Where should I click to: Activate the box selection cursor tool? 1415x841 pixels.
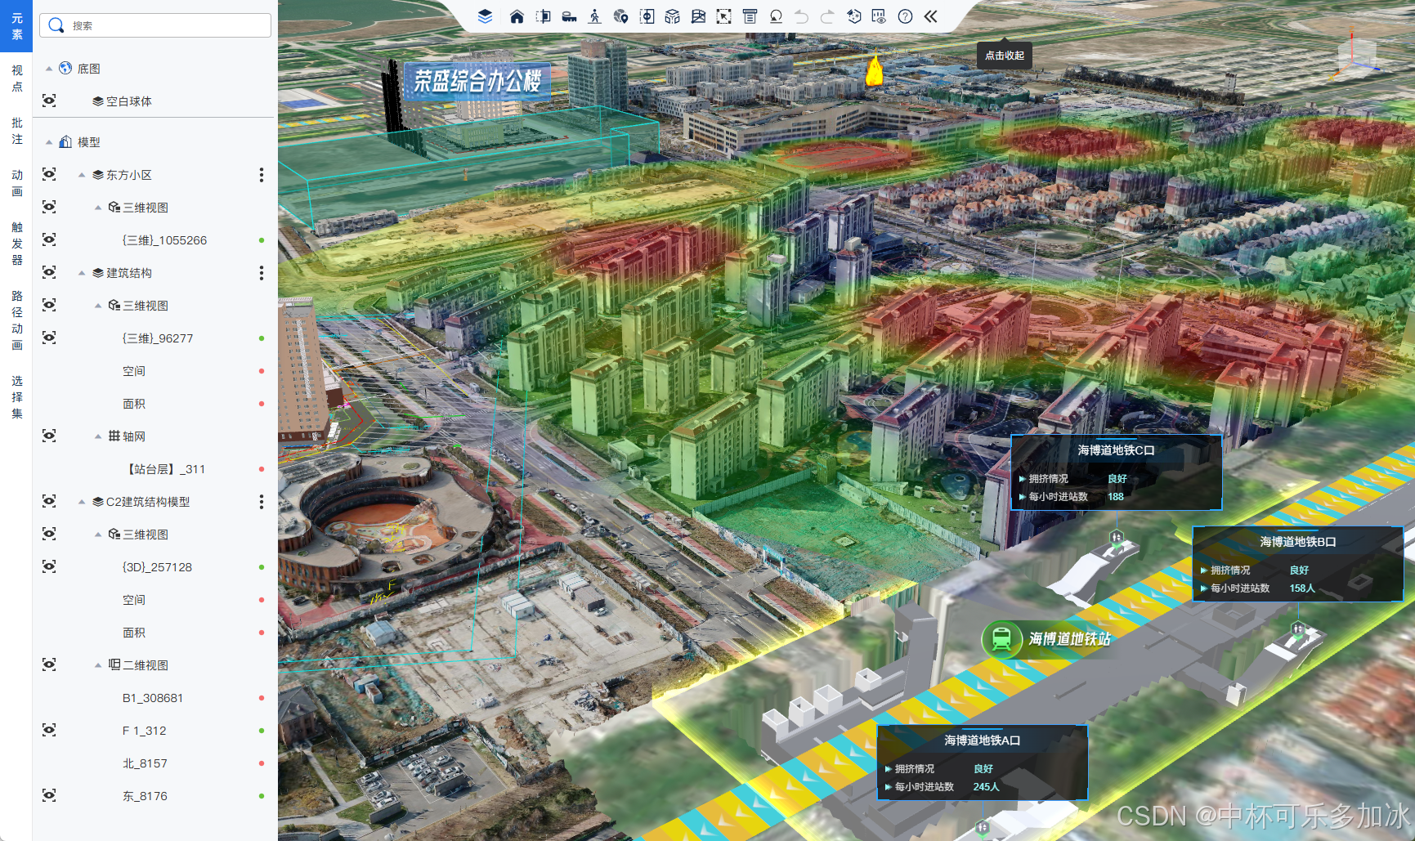tap(723, 16)
